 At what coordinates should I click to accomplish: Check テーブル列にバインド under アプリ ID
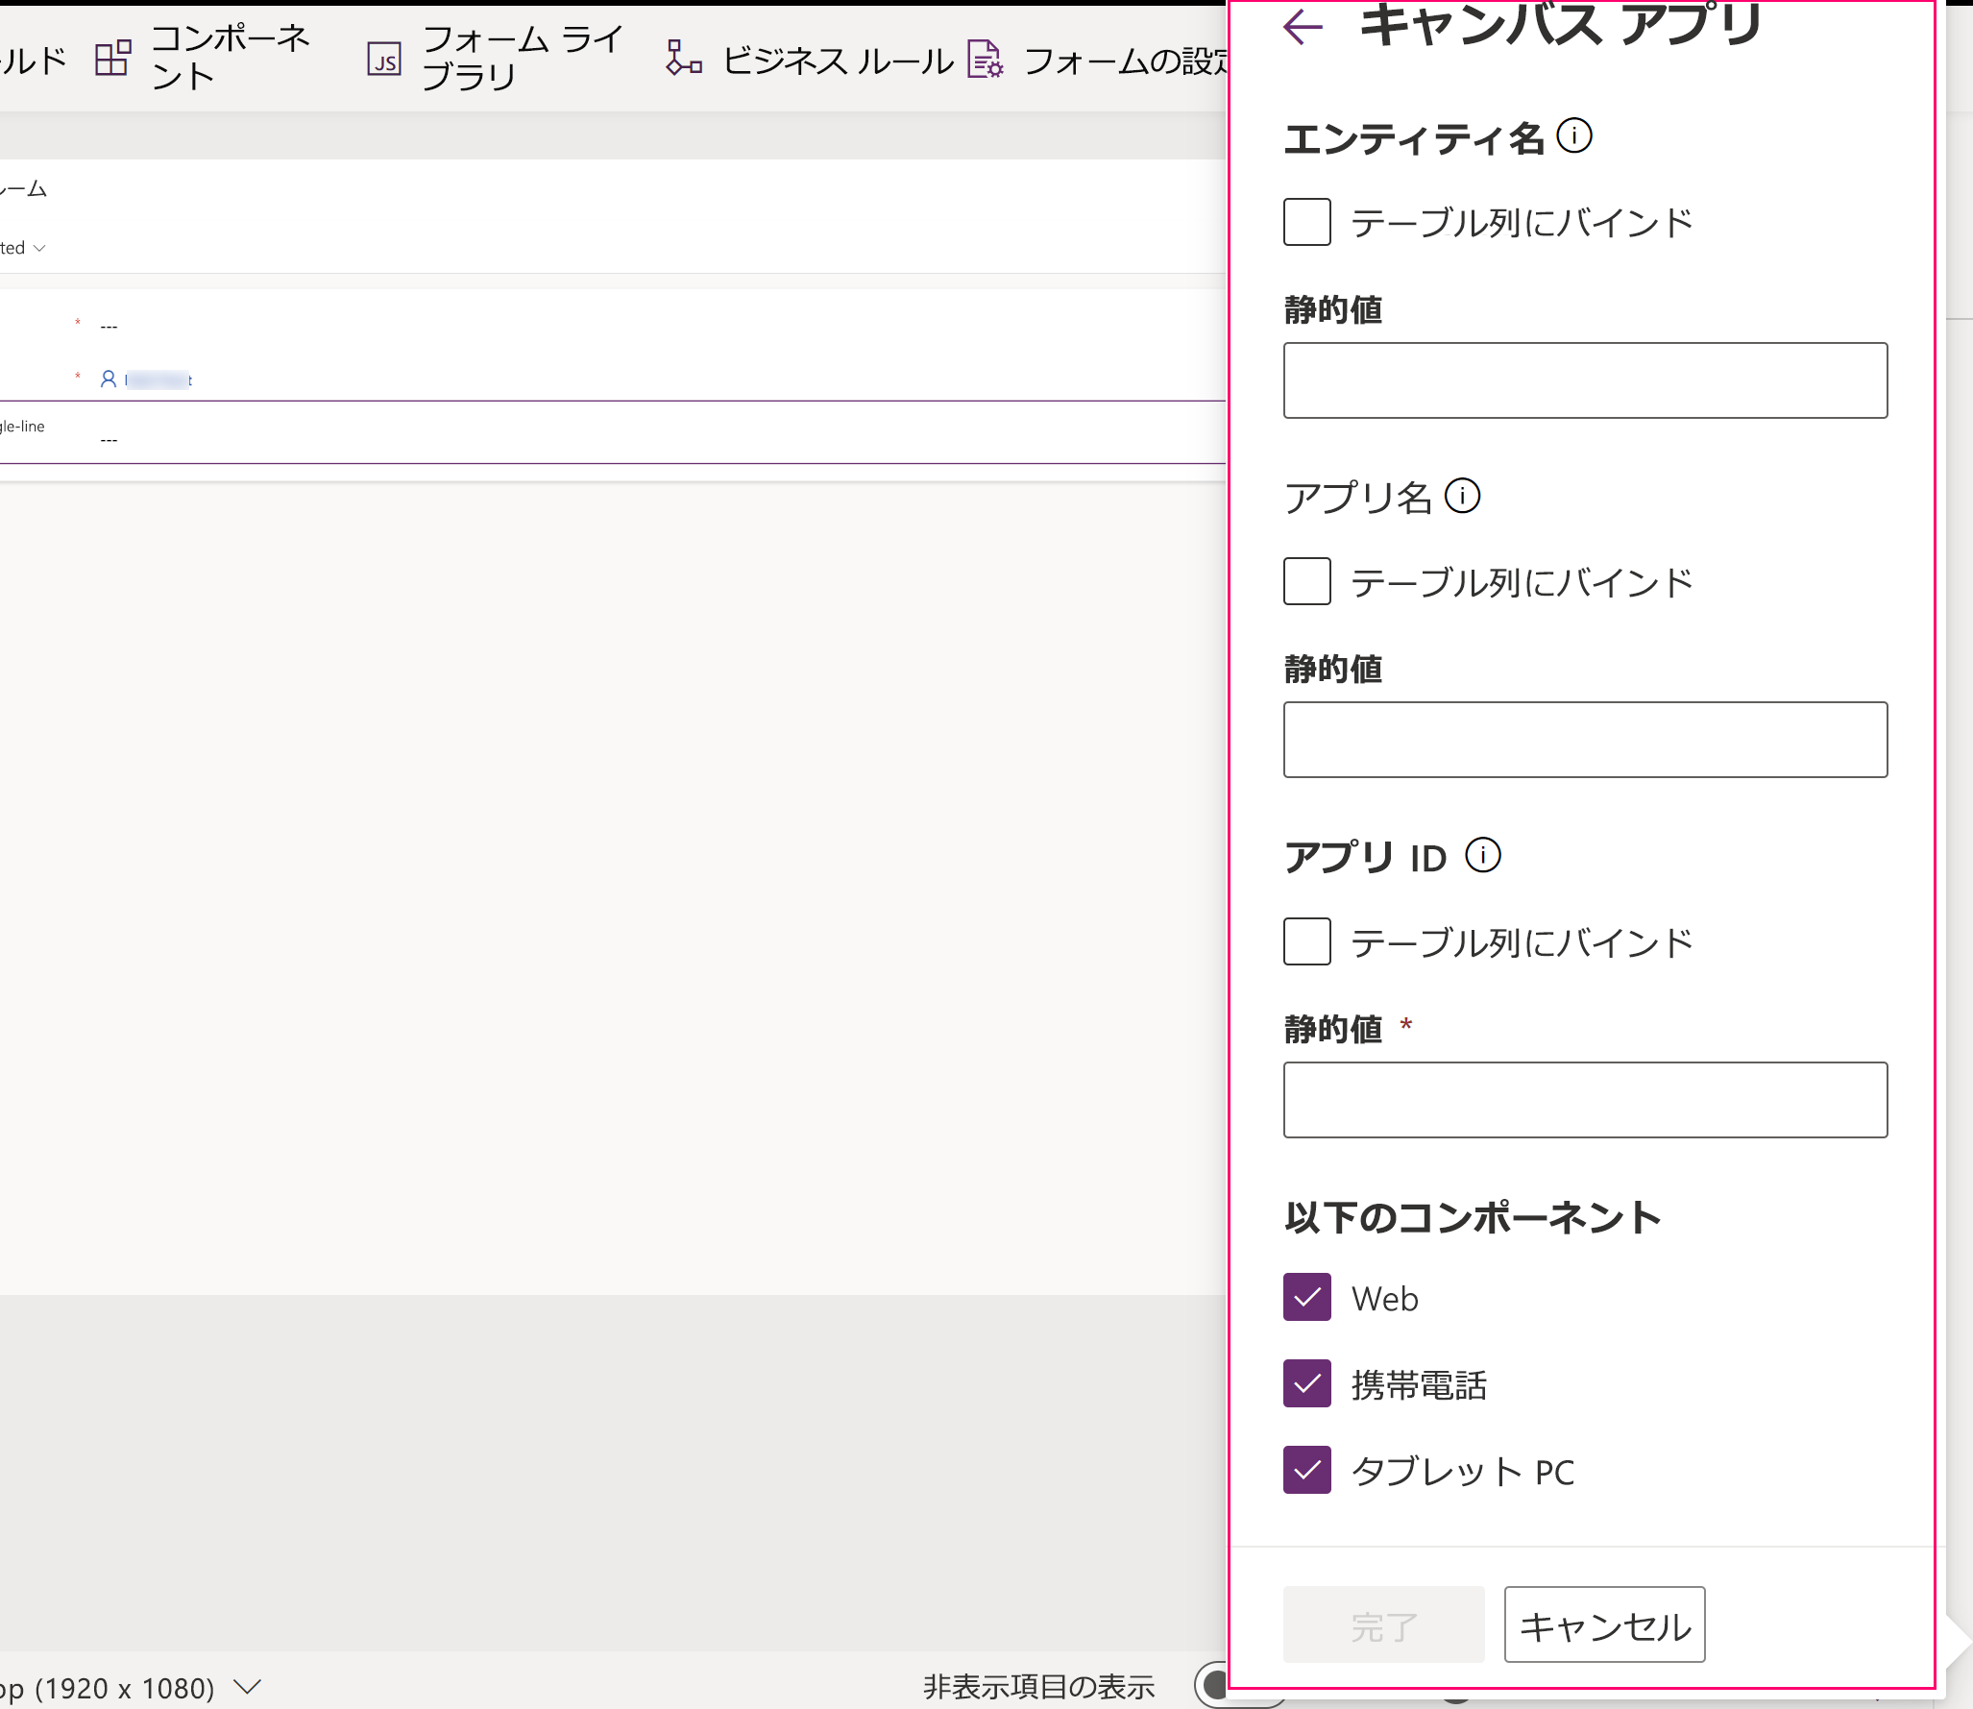1307,941
